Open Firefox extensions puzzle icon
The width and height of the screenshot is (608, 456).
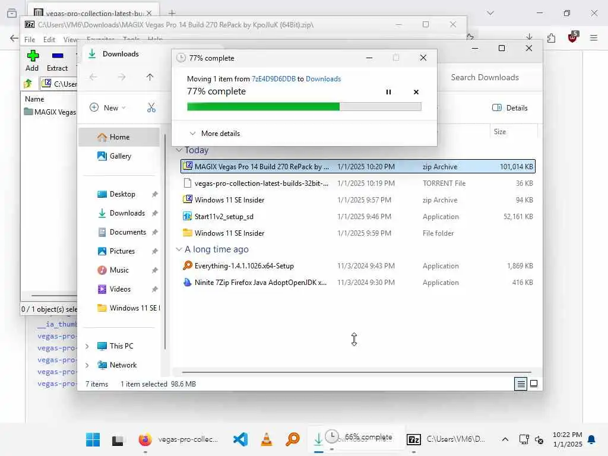551,37
